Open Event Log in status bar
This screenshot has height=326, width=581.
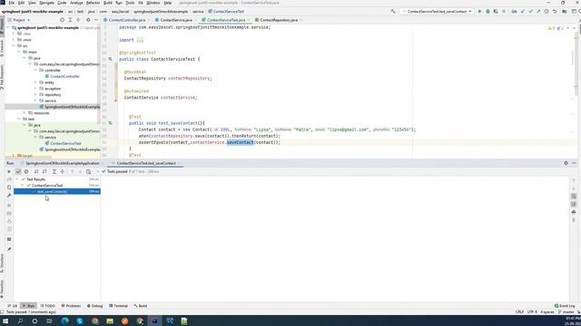coord(565,306)
